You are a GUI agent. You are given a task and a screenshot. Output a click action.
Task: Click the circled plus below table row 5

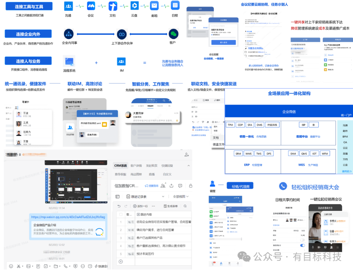click(121, 262)
